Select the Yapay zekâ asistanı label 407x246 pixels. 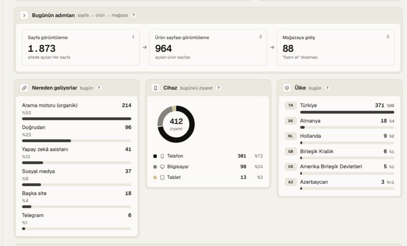click(x=45, y=149)
